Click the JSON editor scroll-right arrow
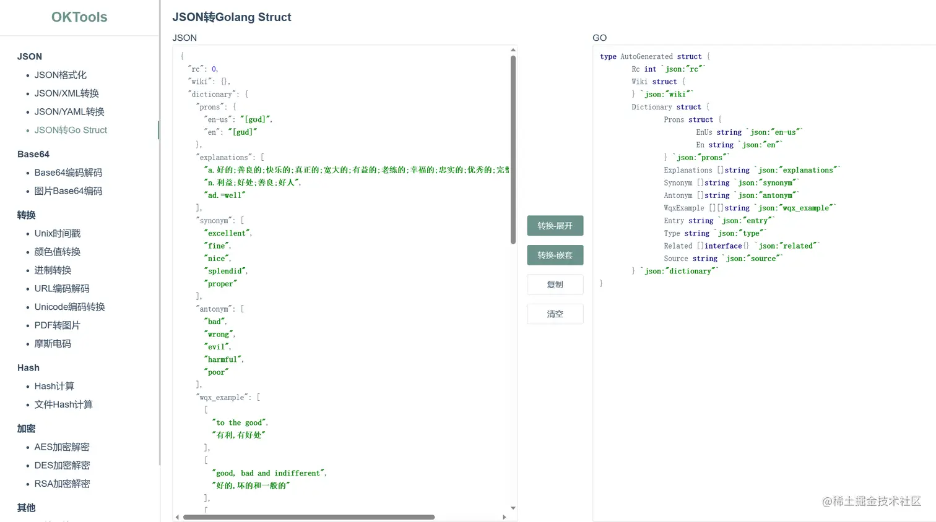This screenshot has height=522, width=936. (x=505, y=517)
